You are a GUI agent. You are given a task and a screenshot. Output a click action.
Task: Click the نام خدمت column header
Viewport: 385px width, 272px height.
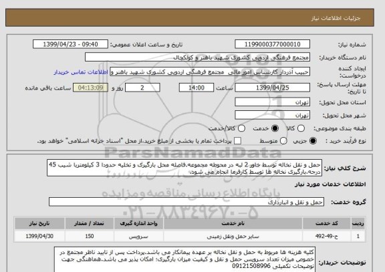pyautogui.click(x=233, y=223)
